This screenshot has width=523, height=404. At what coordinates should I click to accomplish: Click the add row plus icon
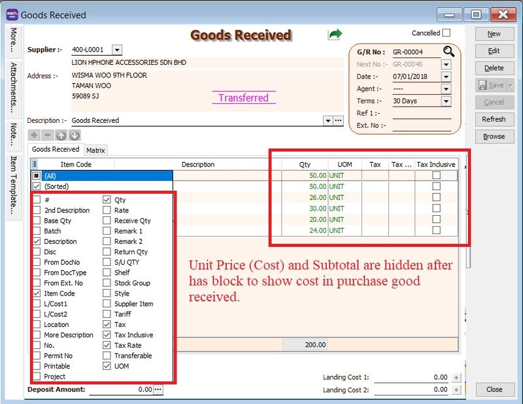pyautogui.click(x=33, y=135)
